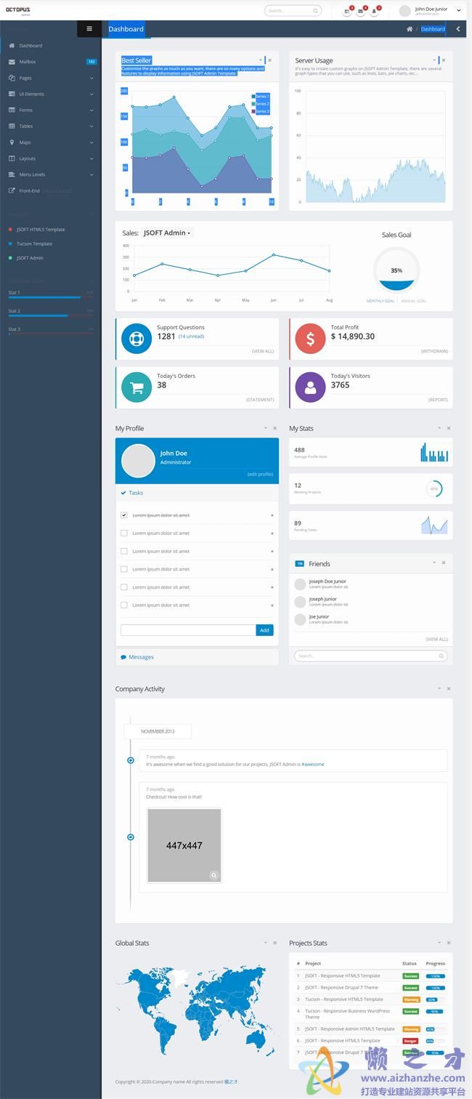The width and height of the screenshot is (472, 1099).
Task: Click the hamburger menu toggle icon
Action: pos(89,29)
